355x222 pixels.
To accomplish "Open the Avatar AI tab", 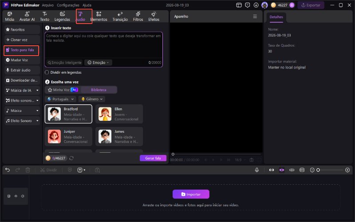I will pos(27,16).
